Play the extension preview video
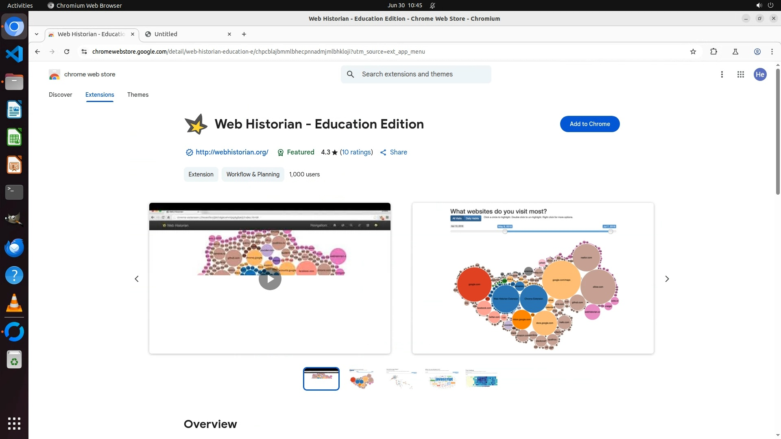 [270, 279]
